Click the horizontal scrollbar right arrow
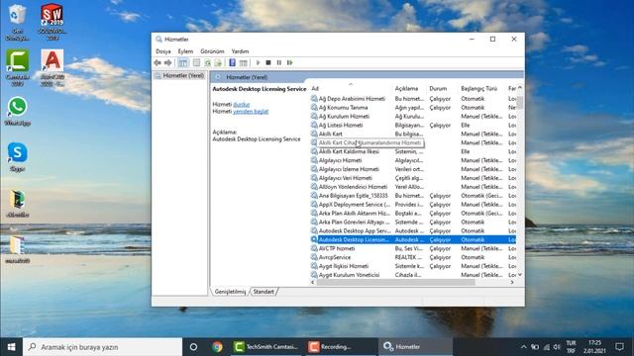Image resolution: width=634 pixels, height=356 pixels. tap(512, 283)
